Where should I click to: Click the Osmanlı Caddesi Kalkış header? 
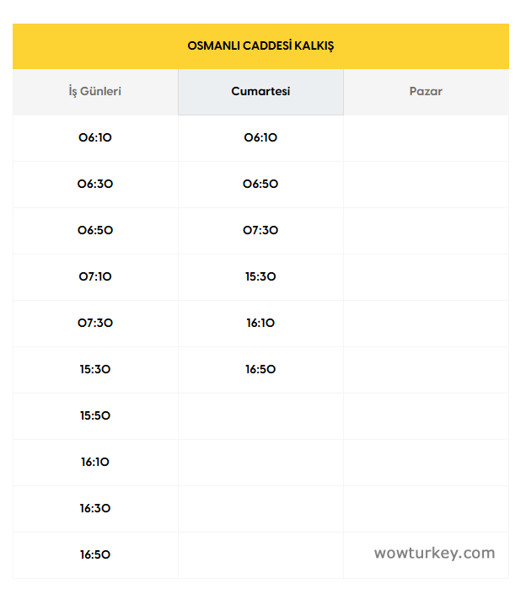260,46
